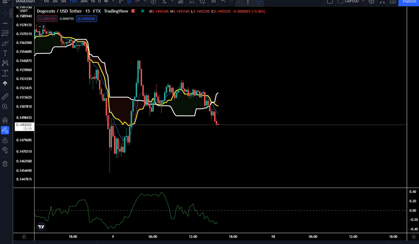This screenshot has height=244, width=419.
Task: Activate the zoom-in tool
Action: coord(5,107)
